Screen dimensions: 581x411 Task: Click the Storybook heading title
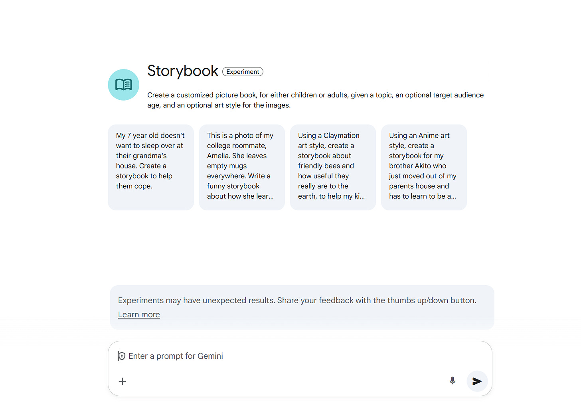pyautogui.click(x=182, y=71)
